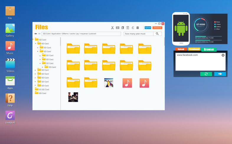Expand the arrow of first SD Card subfolder
232x144 pixels.
click(x=36, y=43)
